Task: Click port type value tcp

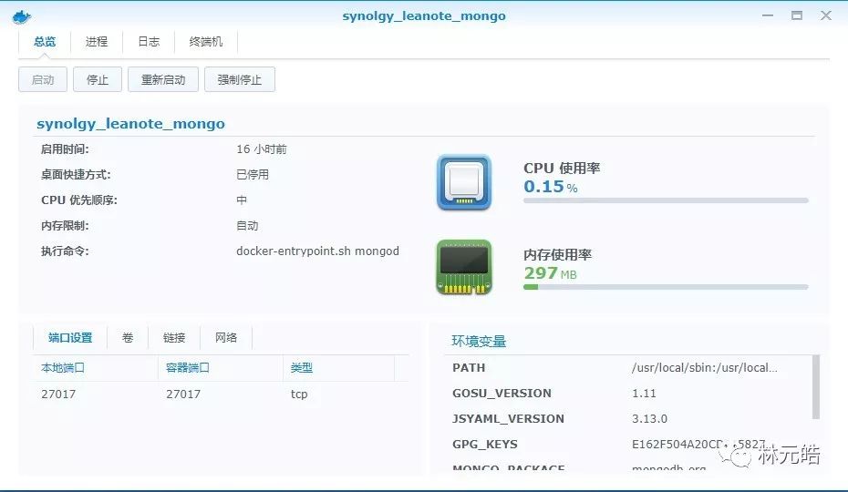Action: [x=299, y=395]
